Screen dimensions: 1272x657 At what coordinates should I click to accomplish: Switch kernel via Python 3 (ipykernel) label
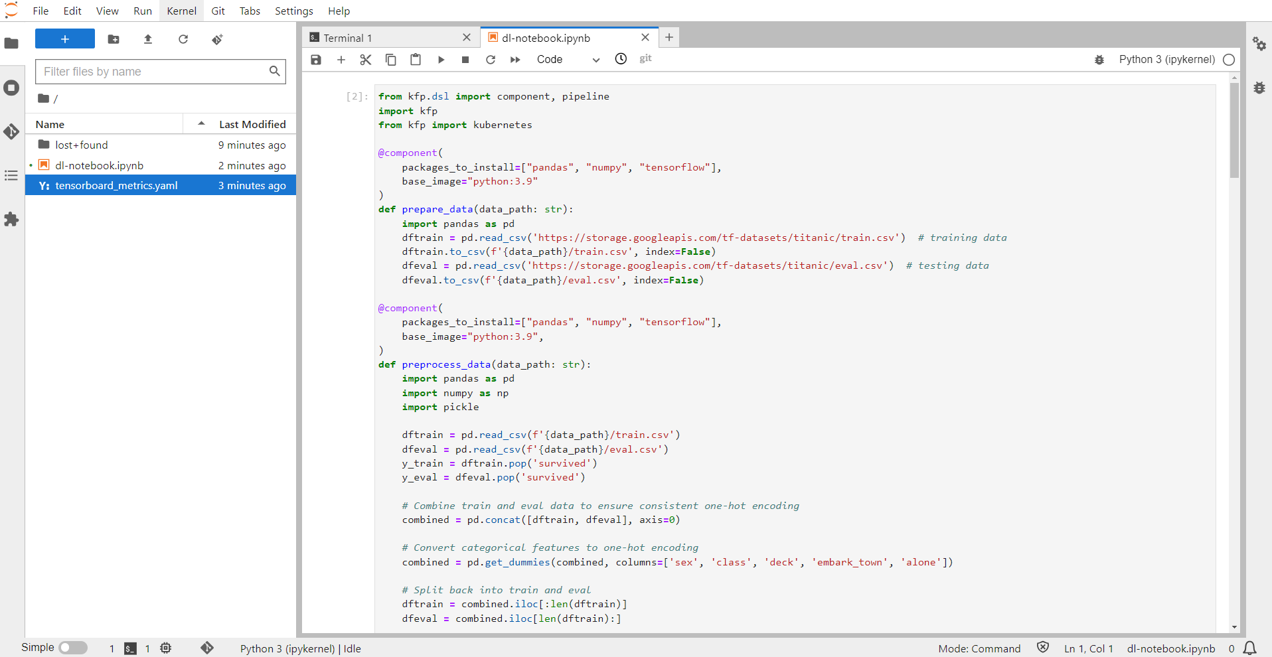click(1167, 60)
